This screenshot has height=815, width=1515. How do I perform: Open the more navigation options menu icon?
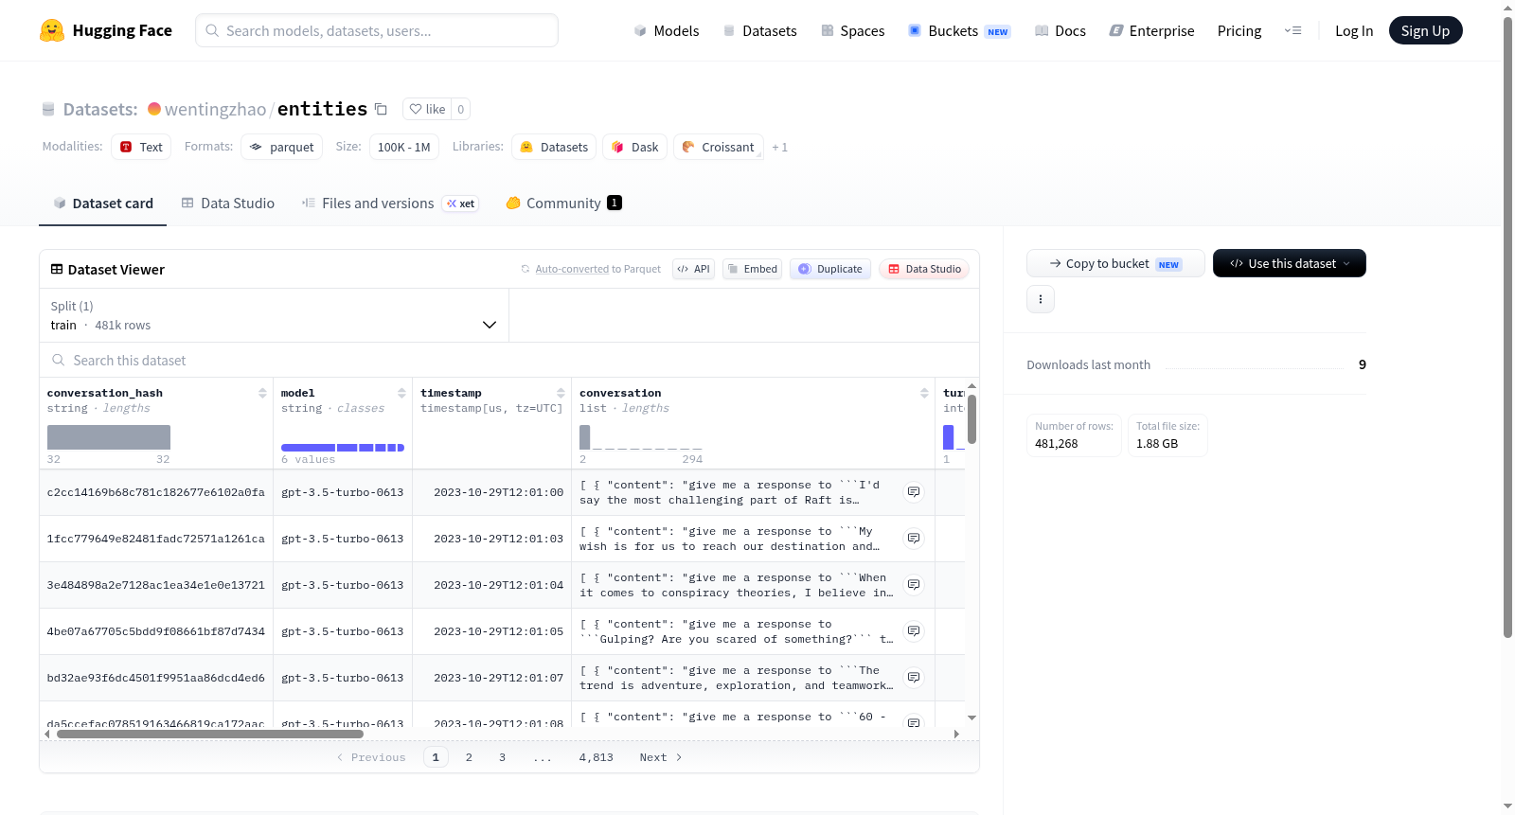1292,31
